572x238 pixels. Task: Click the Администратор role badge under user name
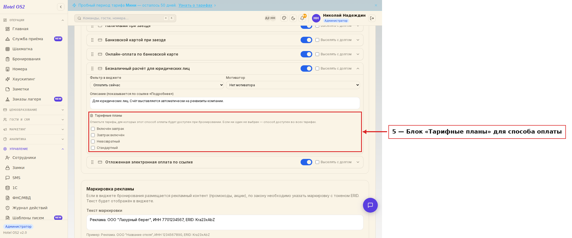coord(336,21)
